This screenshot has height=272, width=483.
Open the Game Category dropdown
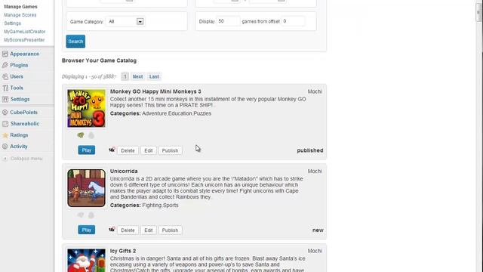(125, 22)
